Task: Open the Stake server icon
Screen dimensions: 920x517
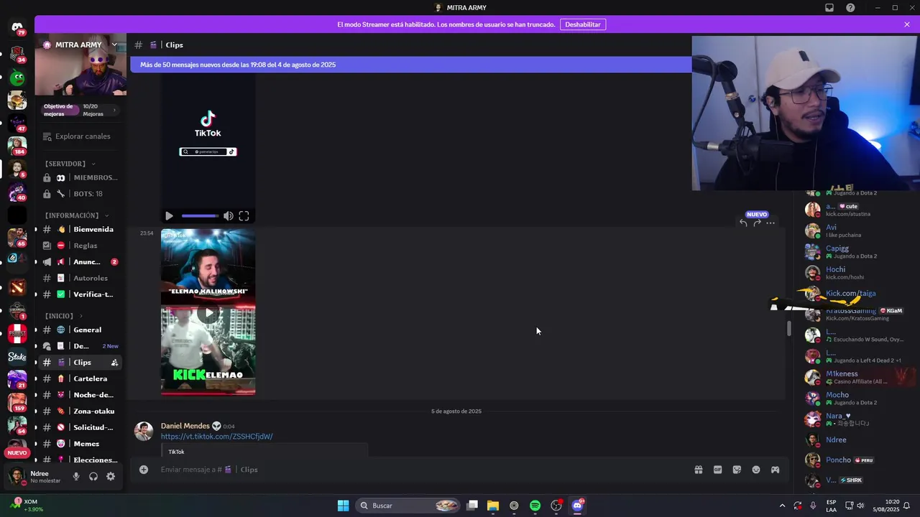Action: [x=17, y=356]
